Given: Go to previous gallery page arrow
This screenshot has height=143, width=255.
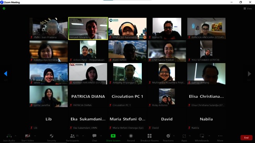Looking at the screenshot, I should (6, 73).
